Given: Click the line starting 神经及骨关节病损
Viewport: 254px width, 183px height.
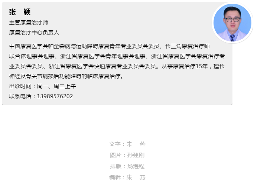Looking at the screenshot, I should (66, 76).
